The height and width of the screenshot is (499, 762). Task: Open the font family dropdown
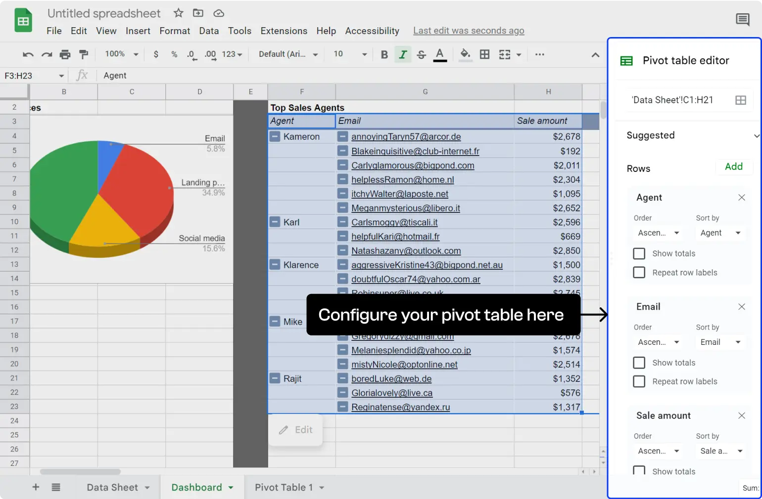pos(288,54)
